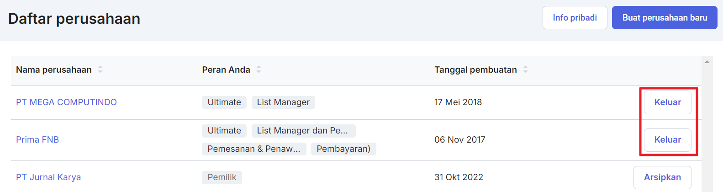
Task: Select the Peran Anda column header label
Action: 226,70
